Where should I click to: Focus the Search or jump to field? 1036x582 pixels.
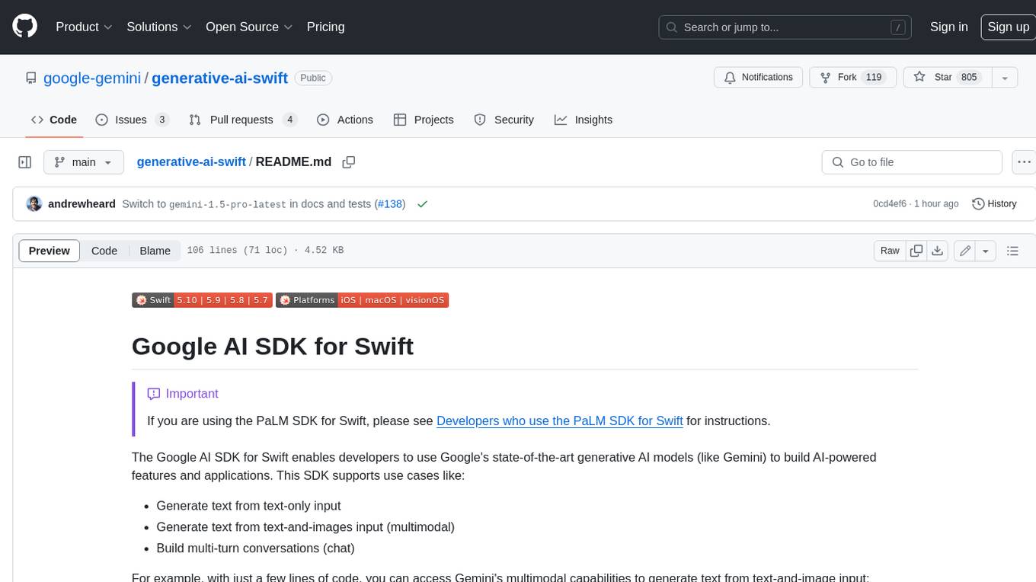coord(786,27)
